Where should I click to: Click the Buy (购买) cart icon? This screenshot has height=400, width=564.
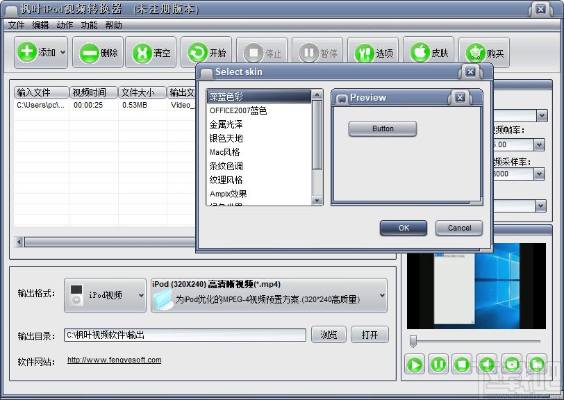476,53
